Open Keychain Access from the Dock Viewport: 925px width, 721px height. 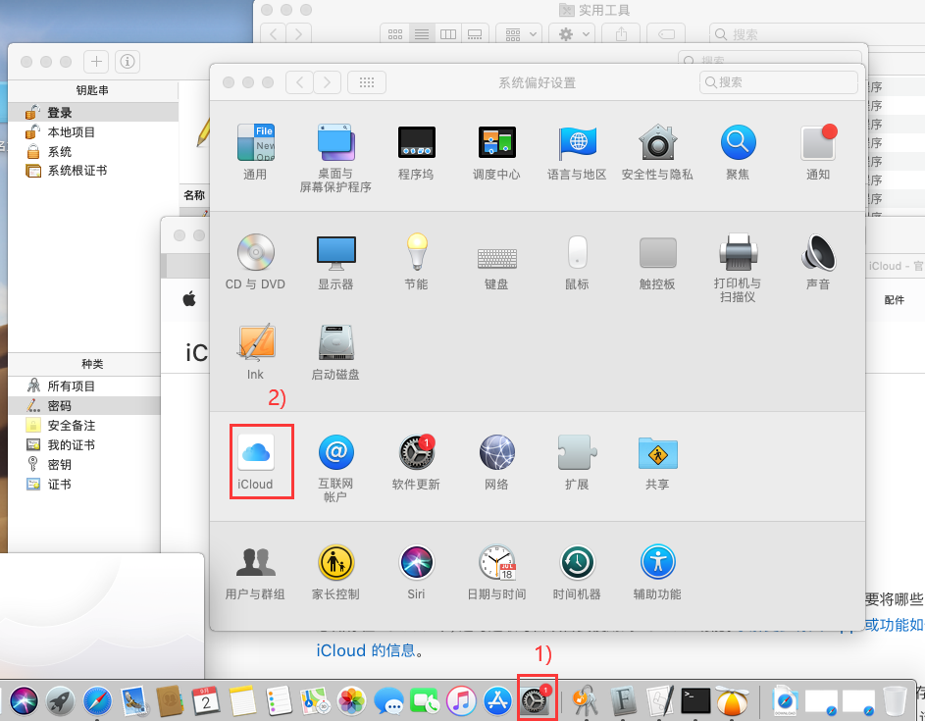point(586,701)
